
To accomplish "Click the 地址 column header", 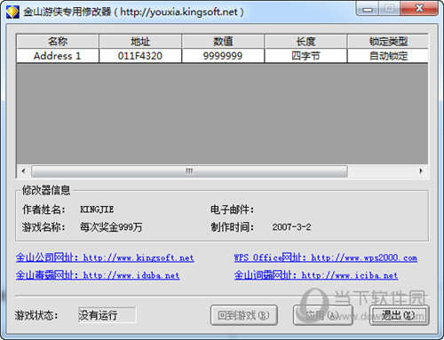I will tap(140, 42).
